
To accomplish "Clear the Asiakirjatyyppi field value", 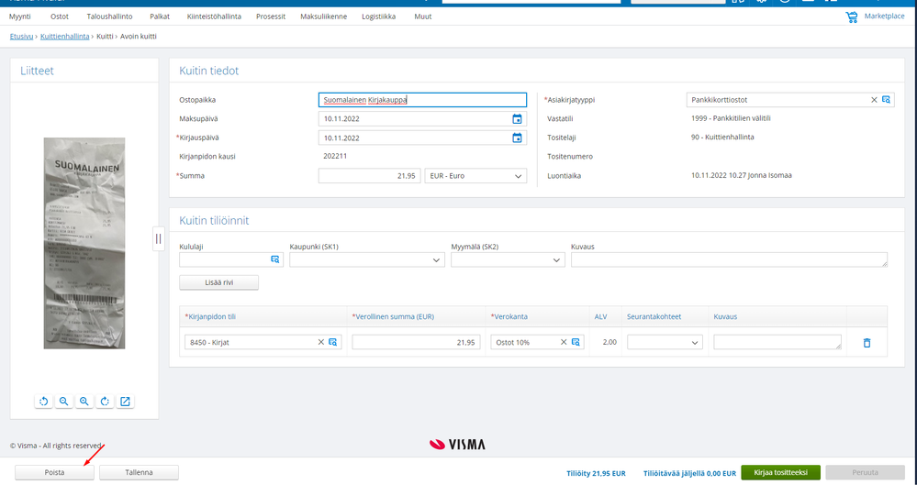I will click(x=874, y=100).
